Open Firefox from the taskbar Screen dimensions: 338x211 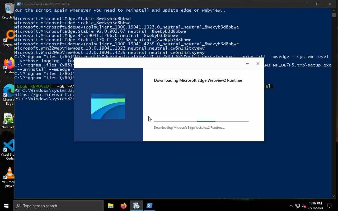pos(123,206)
